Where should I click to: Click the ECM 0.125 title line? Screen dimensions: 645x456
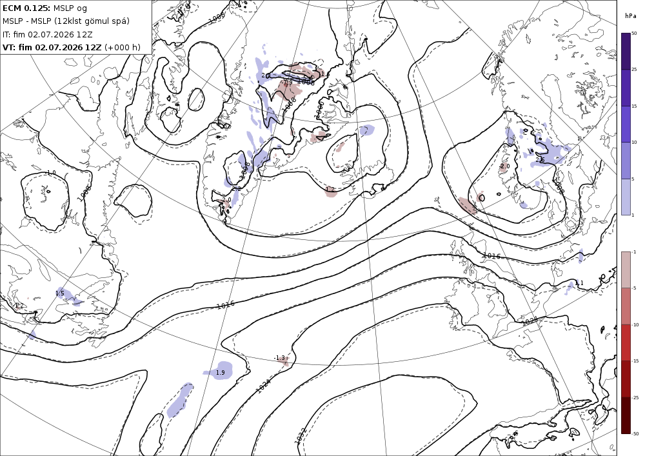tap(45, 8)
